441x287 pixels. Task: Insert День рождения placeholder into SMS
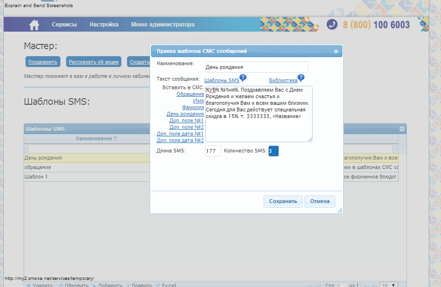185,114
